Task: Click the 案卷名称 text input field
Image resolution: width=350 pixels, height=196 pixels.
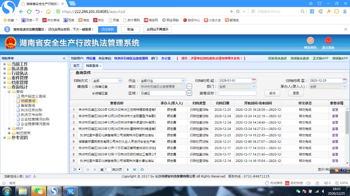Action: [237, 93]
